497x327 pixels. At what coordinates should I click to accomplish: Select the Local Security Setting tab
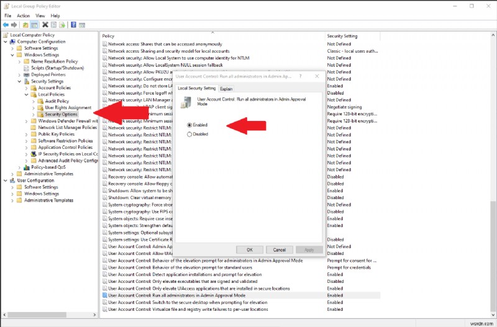196,88
